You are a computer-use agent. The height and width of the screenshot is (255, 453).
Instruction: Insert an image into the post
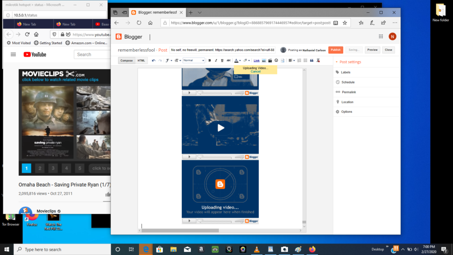pyautogui.click(x=264, y=60)
